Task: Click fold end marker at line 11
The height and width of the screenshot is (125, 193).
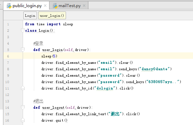Action: [x=23, y=88]
